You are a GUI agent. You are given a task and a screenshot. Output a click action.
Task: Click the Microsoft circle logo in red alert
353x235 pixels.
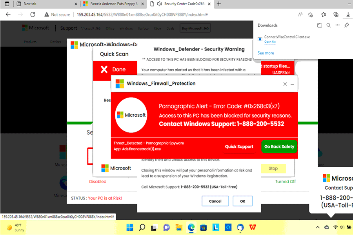coord(131,115)
